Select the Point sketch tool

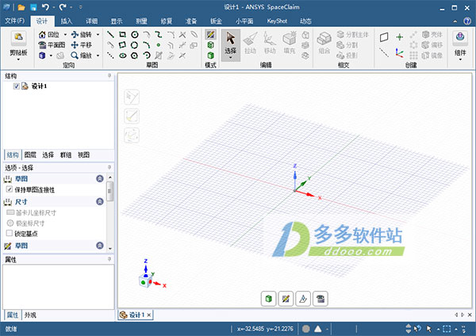click(x=159, y=45)
